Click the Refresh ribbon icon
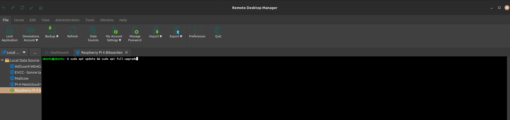 (x=73, y=31)
